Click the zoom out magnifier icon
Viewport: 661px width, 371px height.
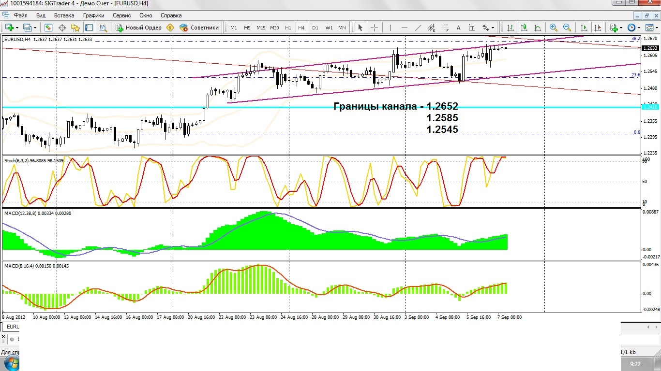click(567, 28)
